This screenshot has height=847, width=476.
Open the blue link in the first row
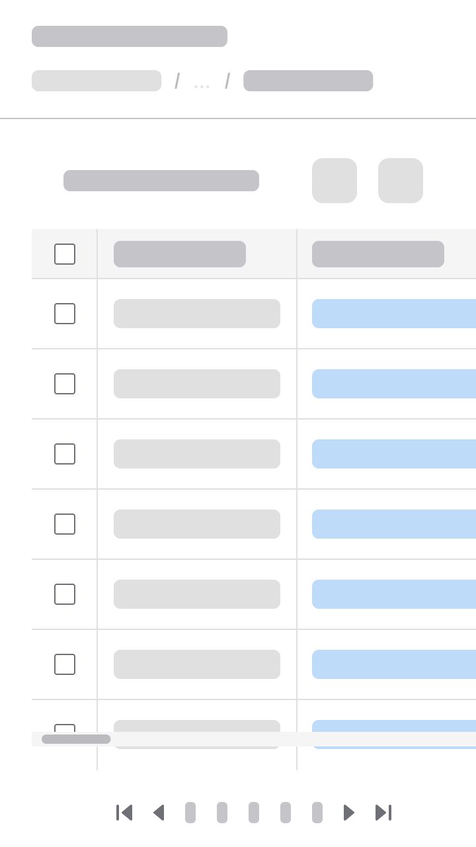pyautogui.click(x=394, y=314)
